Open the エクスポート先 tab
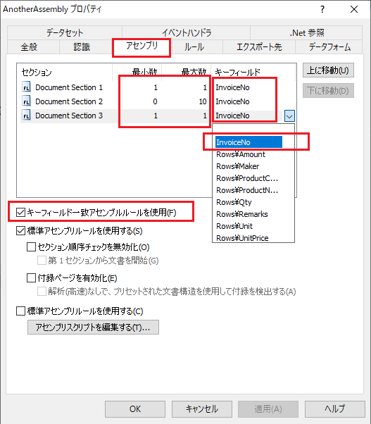Screen dimensions: 371x424 coord(259,47)
